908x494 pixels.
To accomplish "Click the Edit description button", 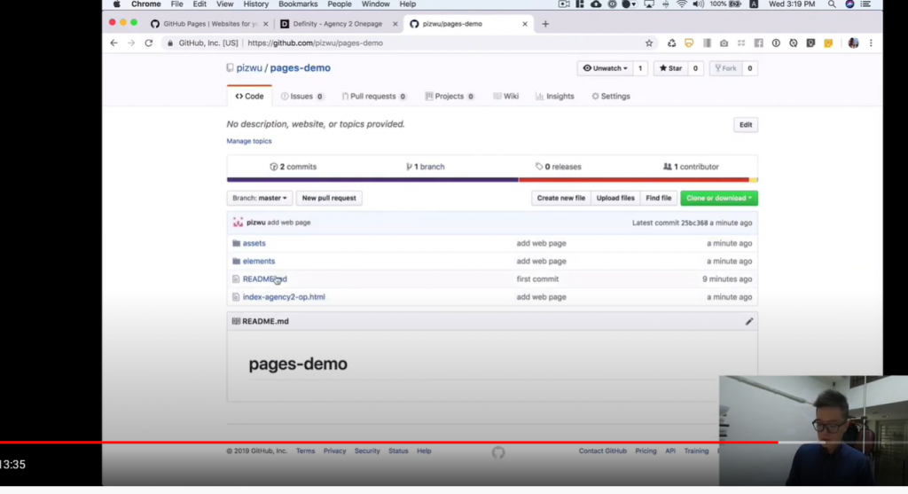I will [x=745, y=124].
